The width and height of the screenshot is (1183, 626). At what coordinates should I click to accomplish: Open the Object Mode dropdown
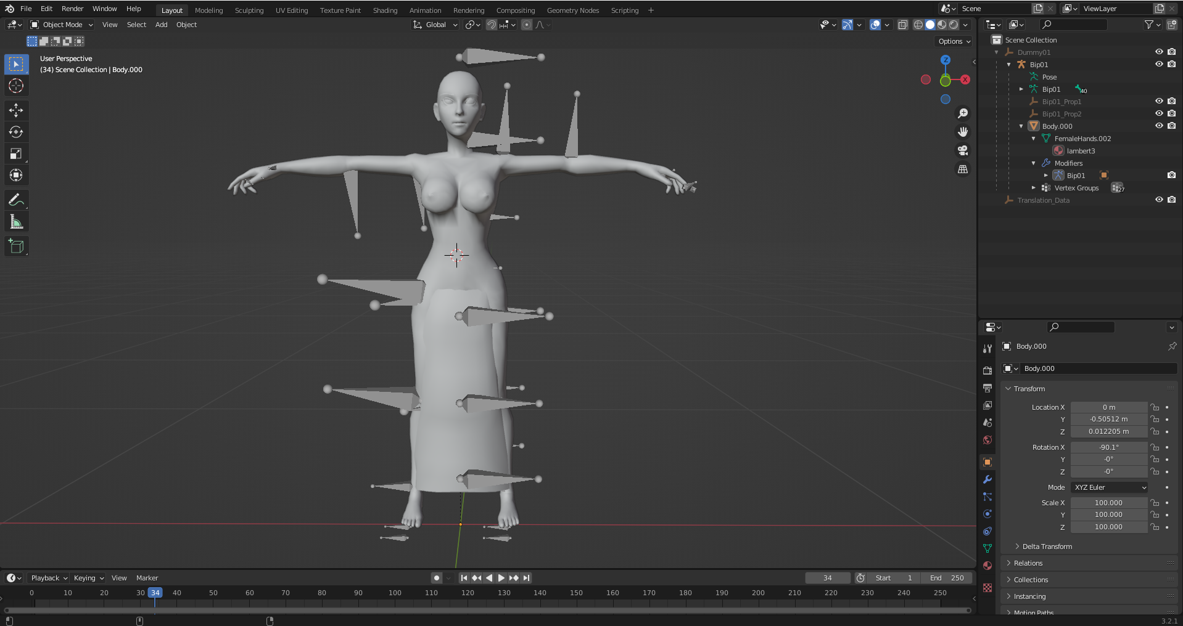(62, 25)
